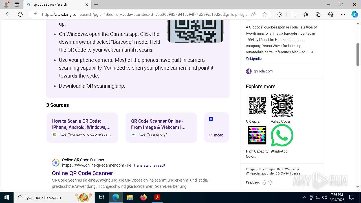
Task: Open browser profile icon
Action: pos(6,5)
